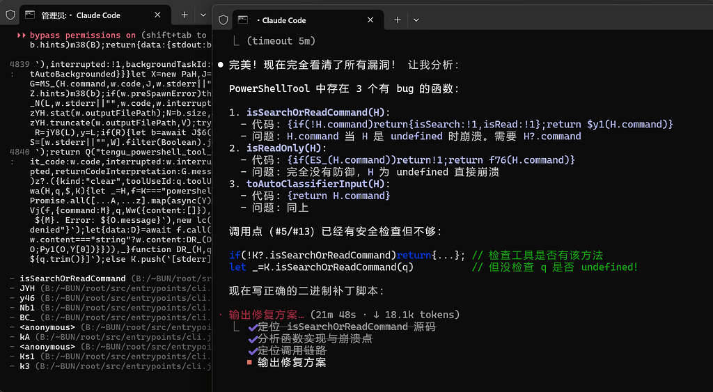The image size is (713, 392).
Task: Click bypass permissions on status text
Action: (83, 35)
